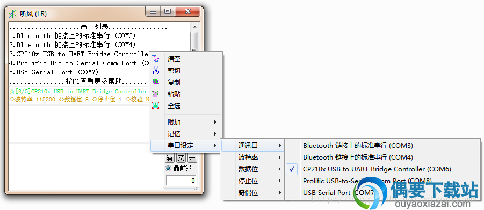Select Bluetooth COM4 port in submenu

(382, 157)
